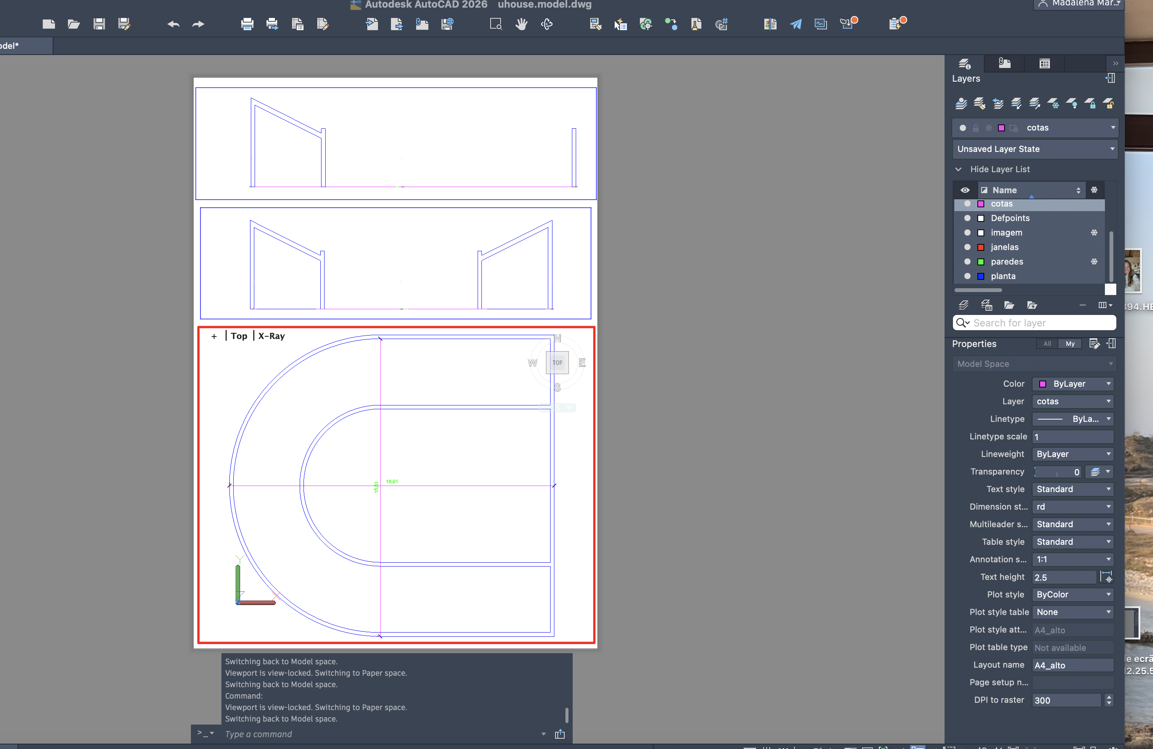Click the paredes layer green color swatch

pyautogui.click(x=980, y=262)
